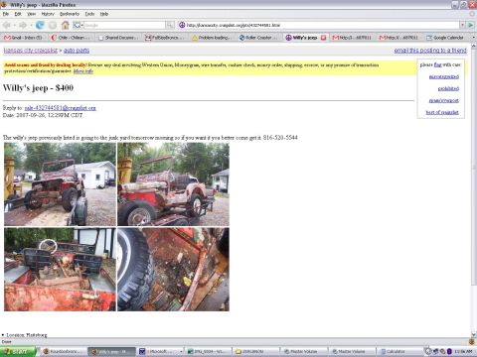Screen dimensions: 477x357
Task: Open the back history dropdown arrow
Action: (x=14, y=25)
